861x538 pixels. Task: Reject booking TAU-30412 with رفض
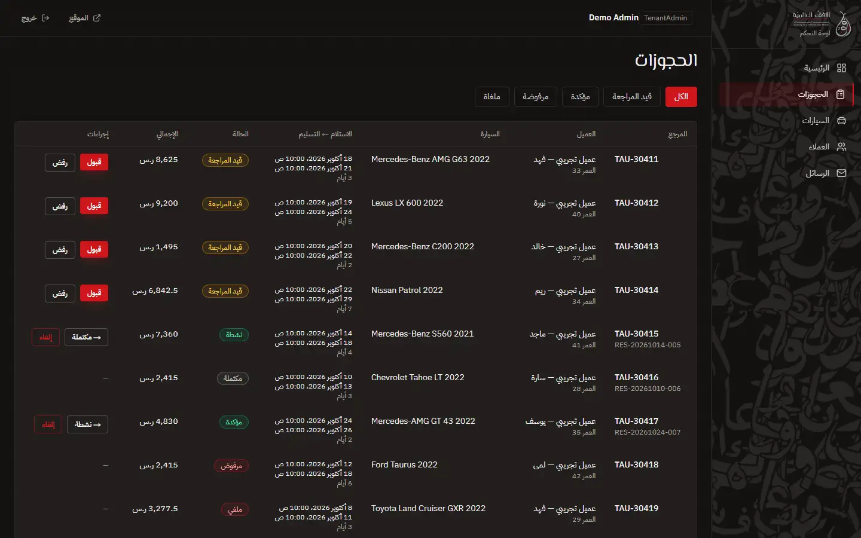point(60,206)
